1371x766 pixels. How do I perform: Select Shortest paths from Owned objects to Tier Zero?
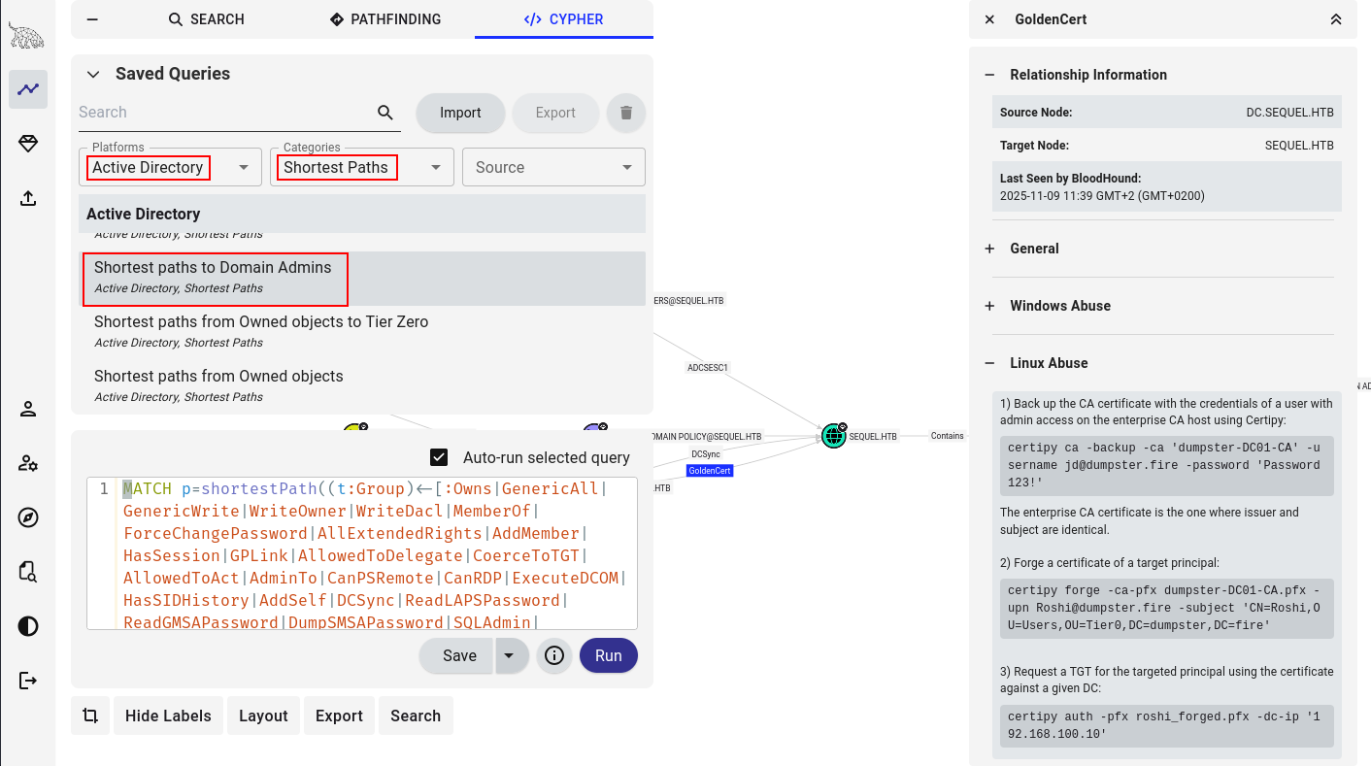(x=362, y=333)
